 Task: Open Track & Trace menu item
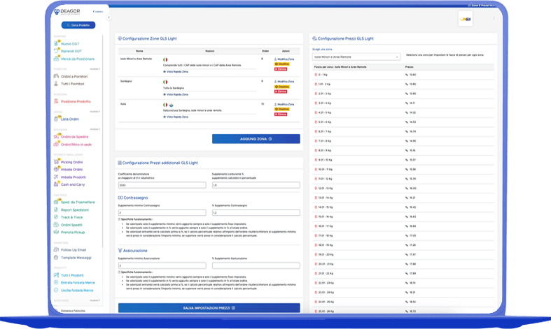tap(71, 217)
